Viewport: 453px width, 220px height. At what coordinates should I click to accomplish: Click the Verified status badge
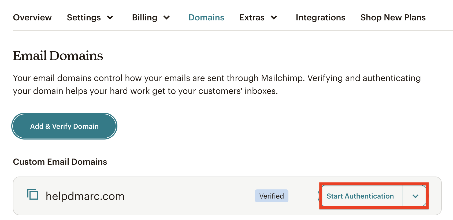[272, 196]
